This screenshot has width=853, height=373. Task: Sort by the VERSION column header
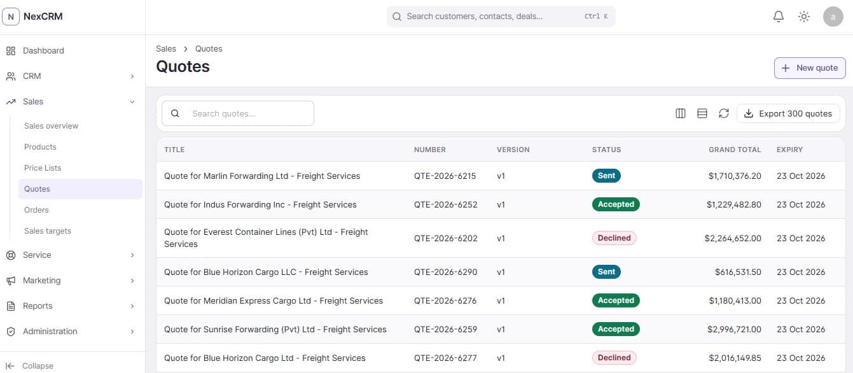[513, 150]
